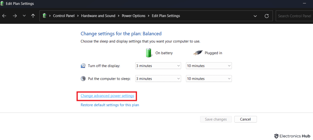Click the chevron after Power Options breadcrumb
The image size is (313, 140).
(x=149, y=16)
